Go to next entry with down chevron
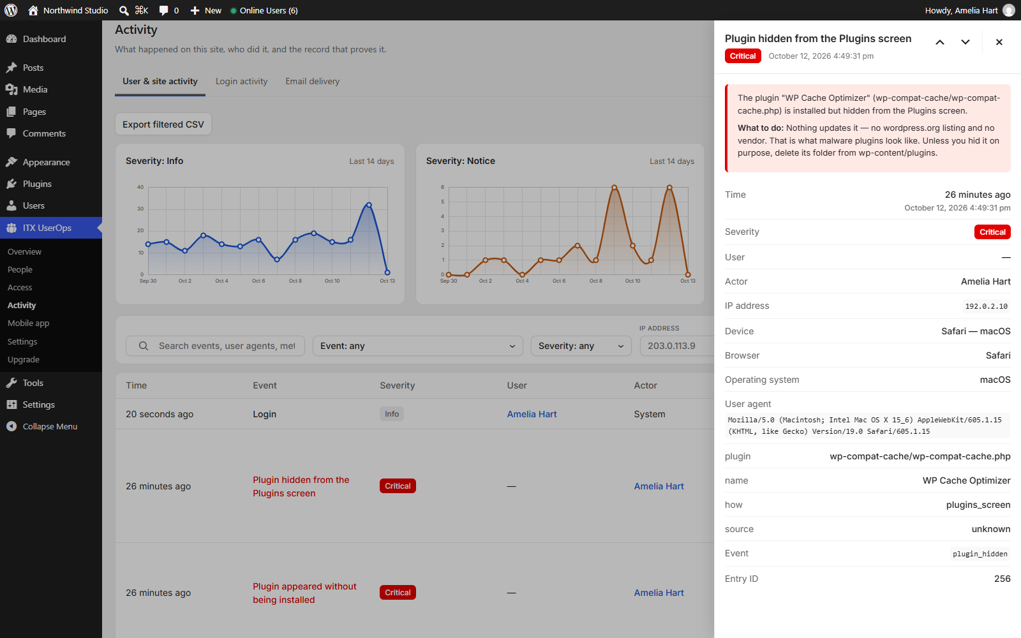The width and height of the screenshot is (1021, 638). point(965,42)
